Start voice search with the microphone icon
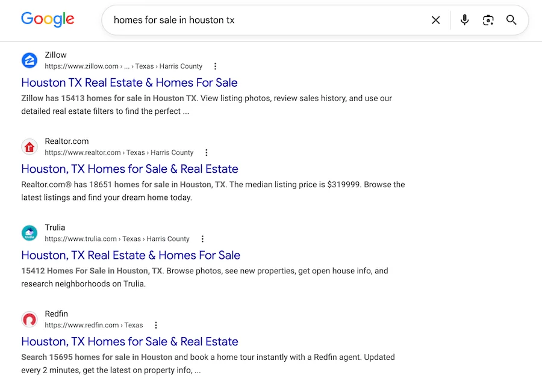Viewport: 542px width, 390px height. 465,20
